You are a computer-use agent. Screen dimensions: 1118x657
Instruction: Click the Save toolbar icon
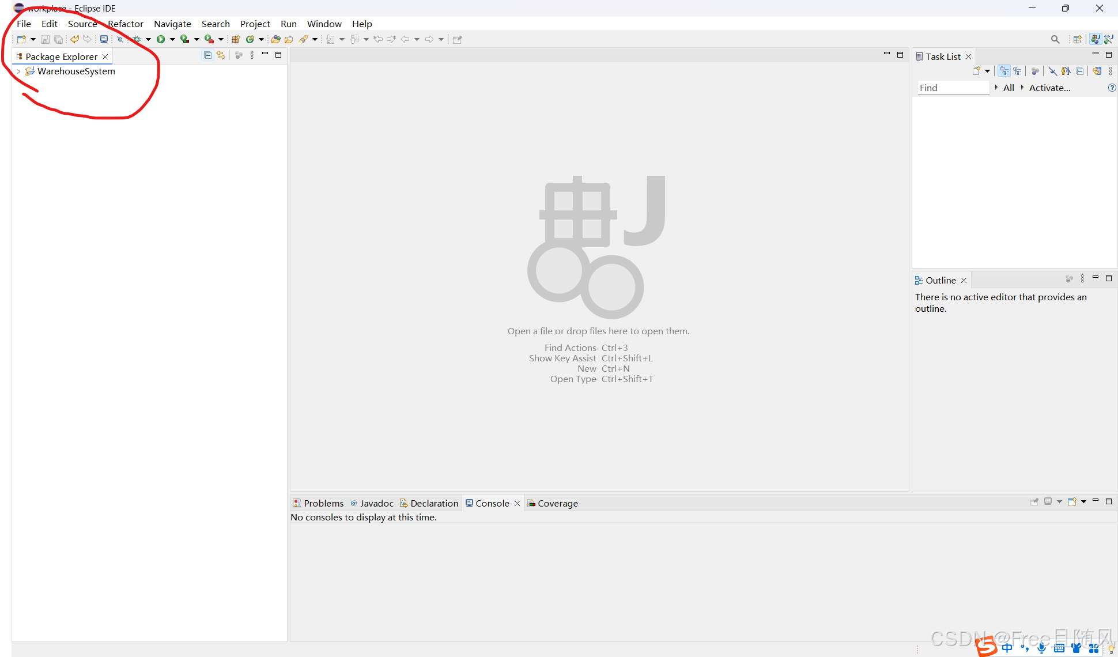45,39
